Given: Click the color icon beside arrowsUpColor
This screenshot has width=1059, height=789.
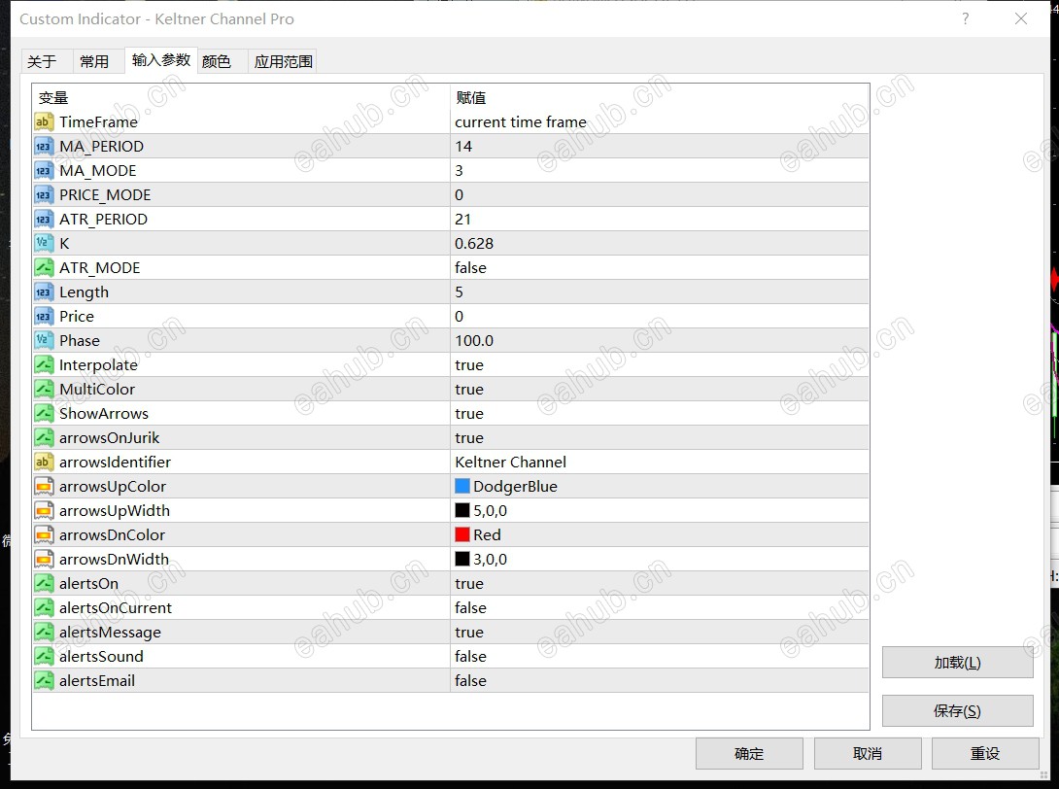Looking at the screenshot, I should pyautogui.click(x=43, y=487).
